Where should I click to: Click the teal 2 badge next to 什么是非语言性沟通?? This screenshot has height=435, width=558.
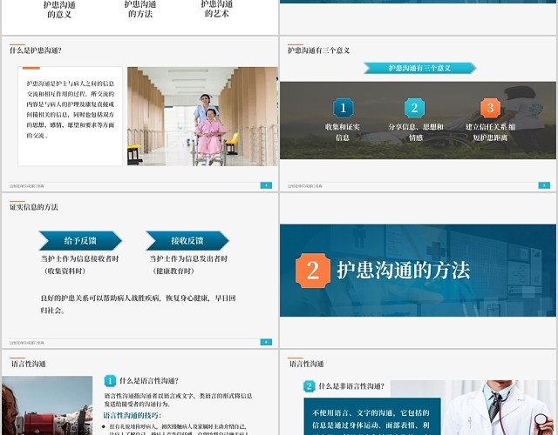coord(309,386)
